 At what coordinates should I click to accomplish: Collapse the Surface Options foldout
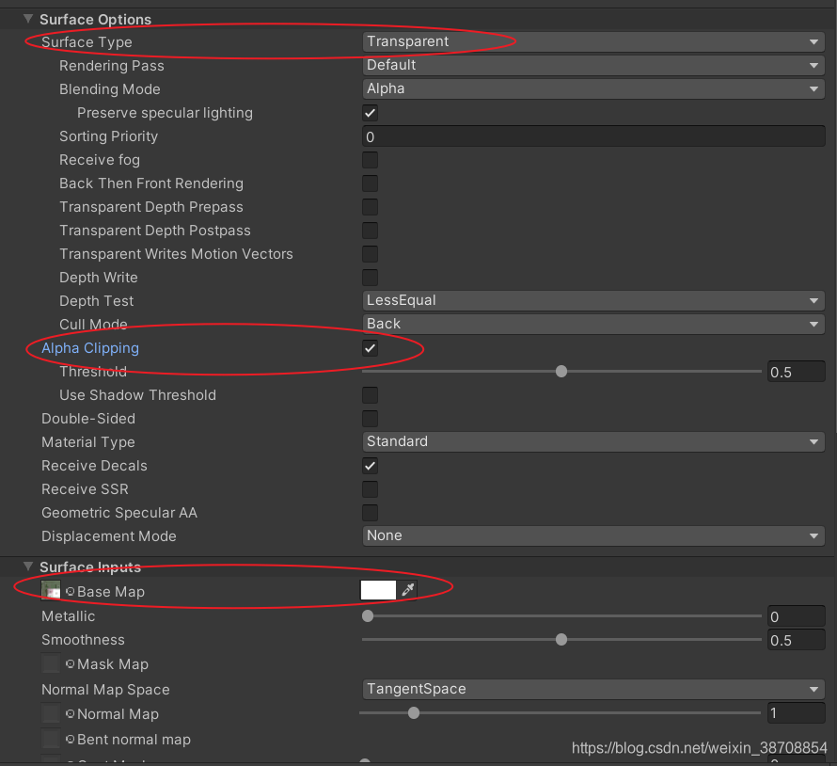tap(27, 18)
